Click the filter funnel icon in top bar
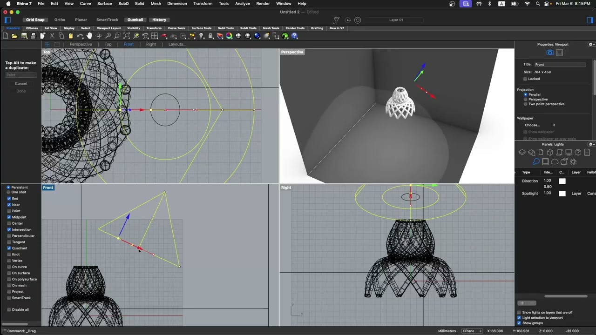 336,20
